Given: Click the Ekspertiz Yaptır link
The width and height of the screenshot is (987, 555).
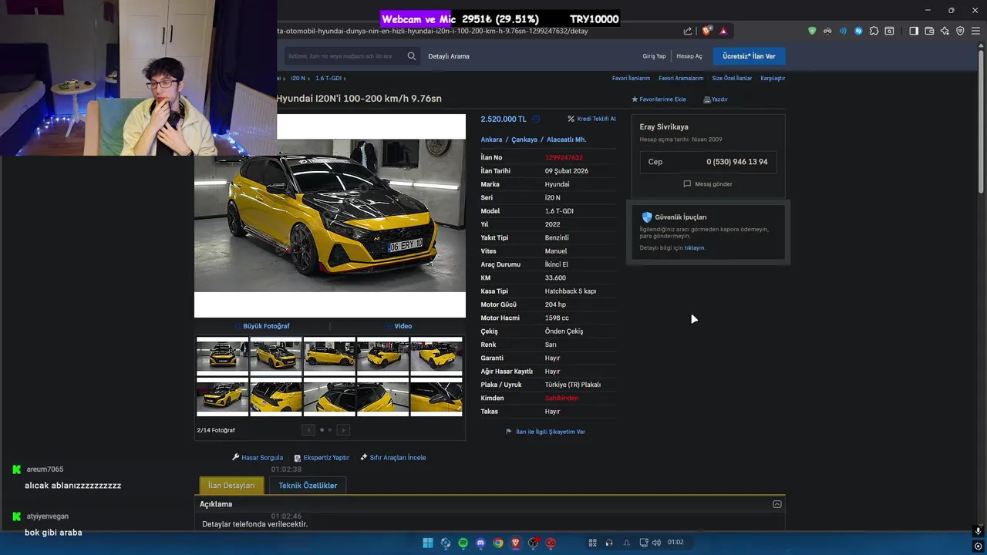Looking at the screenshot, I should point(322,458).
